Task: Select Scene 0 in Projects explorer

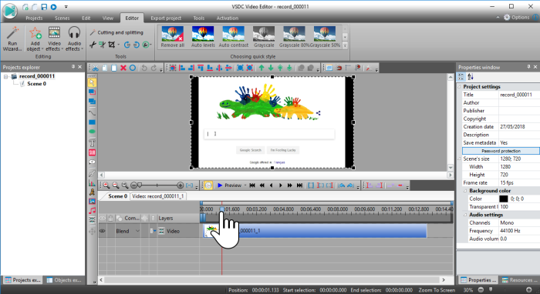Action: (x=36, y=84)
